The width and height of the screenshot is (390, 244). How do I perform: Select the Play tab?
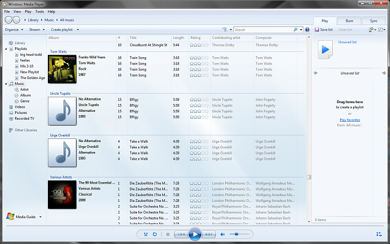325,21
